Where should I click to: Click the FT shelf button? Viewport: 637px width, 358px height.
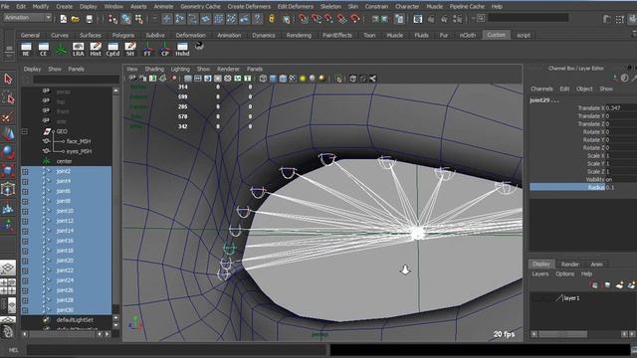click(147, 49)
